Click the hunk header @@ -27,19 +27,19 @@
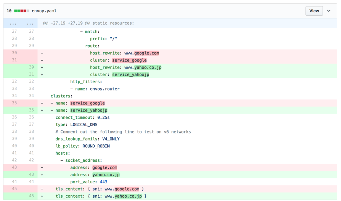Image resolution: width=341 pixels, height=201 pixels. 89,23
